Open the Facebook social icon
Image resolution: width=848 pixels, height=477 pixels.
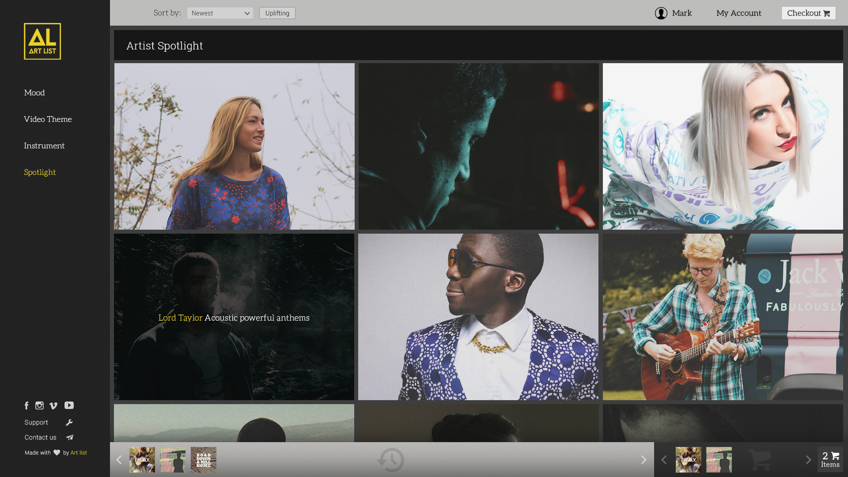[26, 405]
